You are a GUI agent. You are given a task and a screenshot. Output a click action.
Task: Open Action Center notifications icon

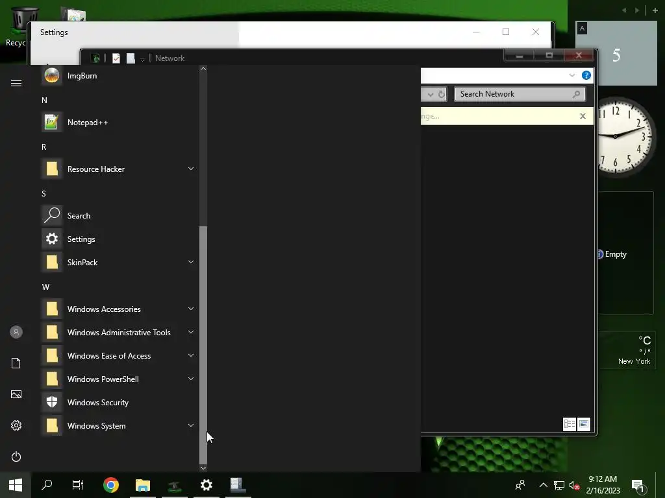[x=638, y=486]
